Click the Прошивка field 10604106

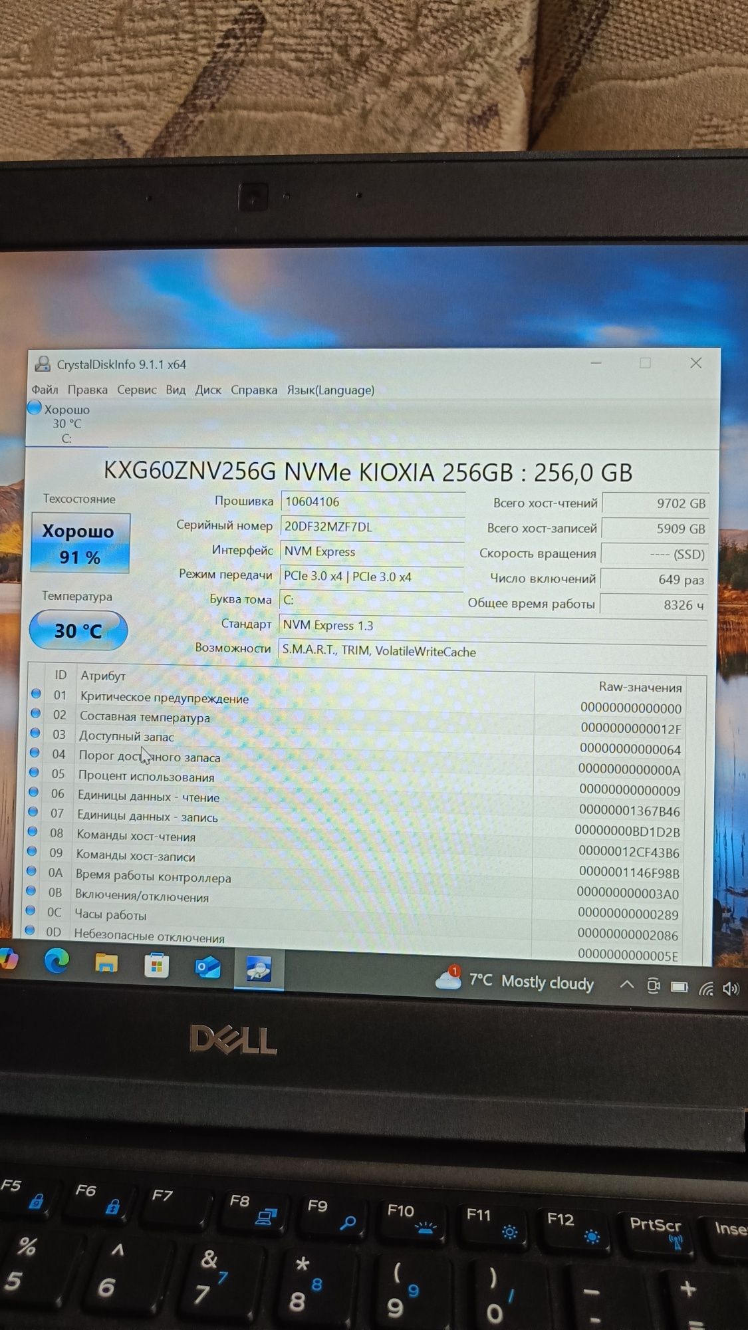pyautogui.click(x=372, y=502)
